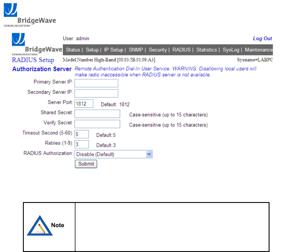Click the BridgeWave logo in the web page header
Screen dimensions: 282x252
pos(37,44)
